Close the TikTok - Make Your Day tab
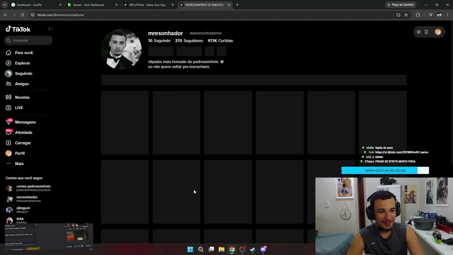The image size is (453, 255). 173,5
